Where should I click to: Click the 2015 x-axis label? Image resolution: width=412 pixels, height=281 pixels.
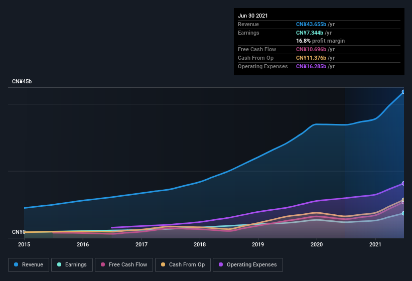coord(24,244)
